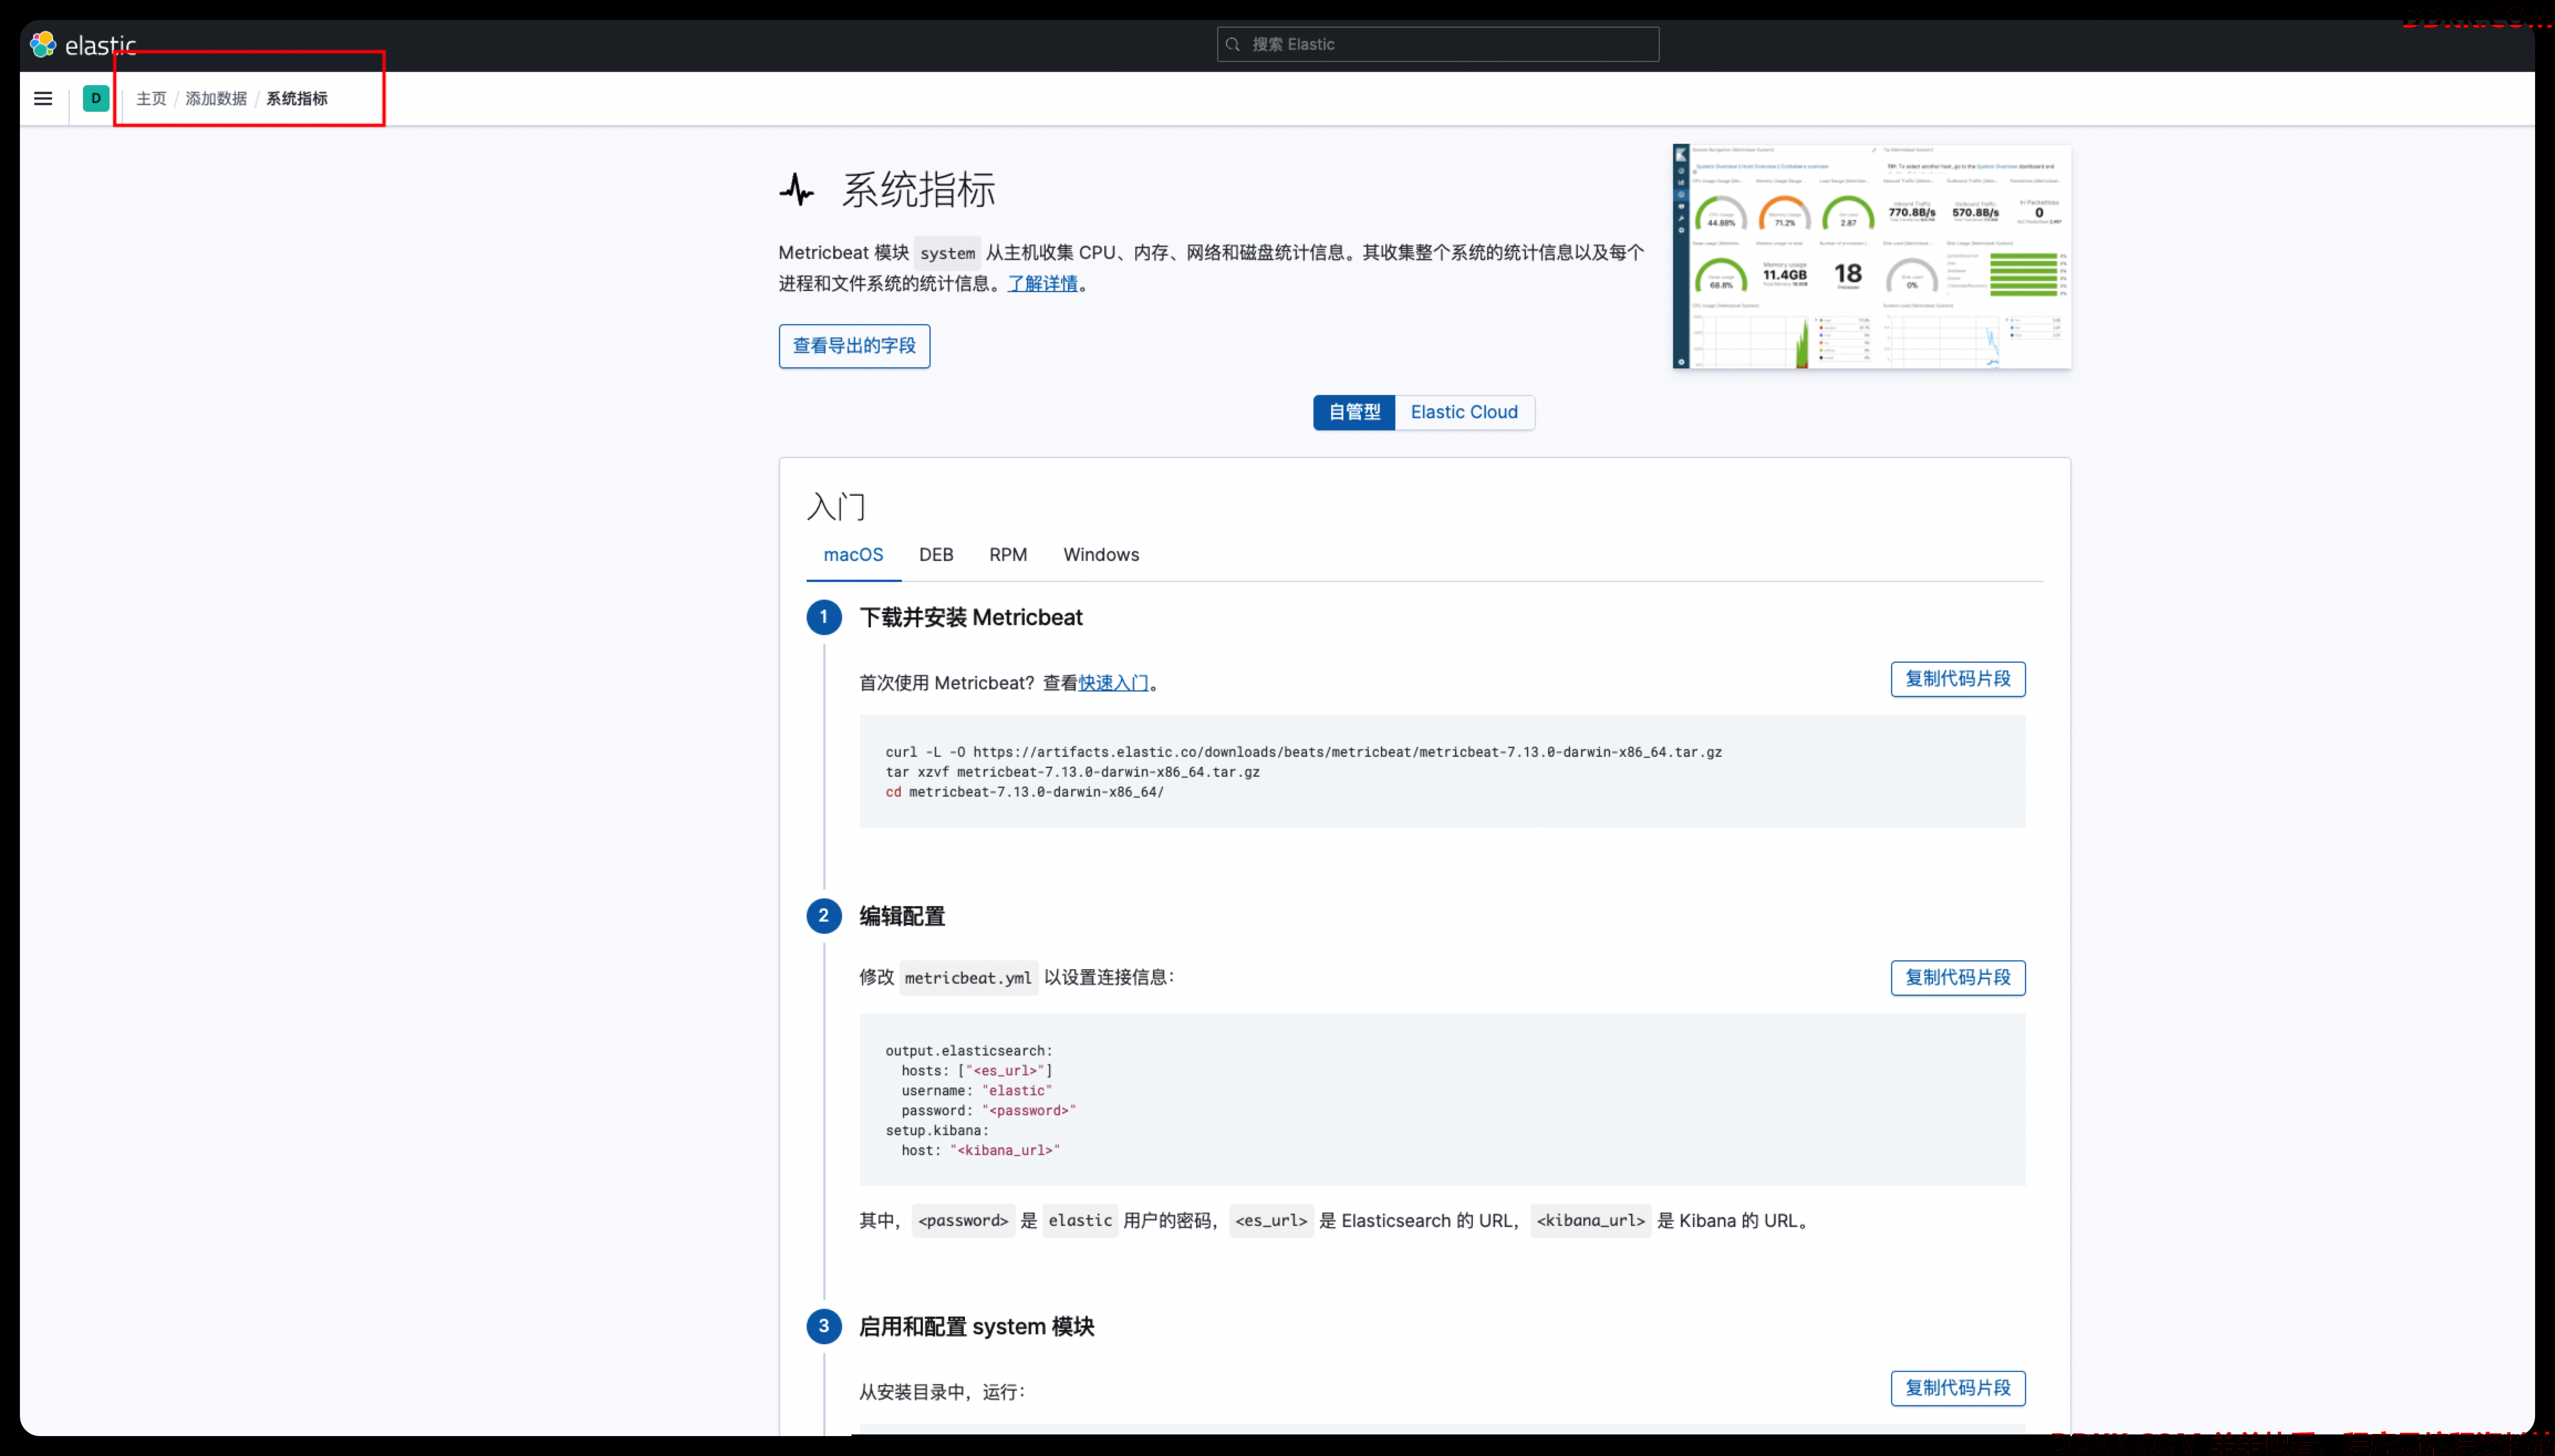Screen dimensions: 2555x1456
Task: Click the 入门 section heading
Action: coord(836,507)
